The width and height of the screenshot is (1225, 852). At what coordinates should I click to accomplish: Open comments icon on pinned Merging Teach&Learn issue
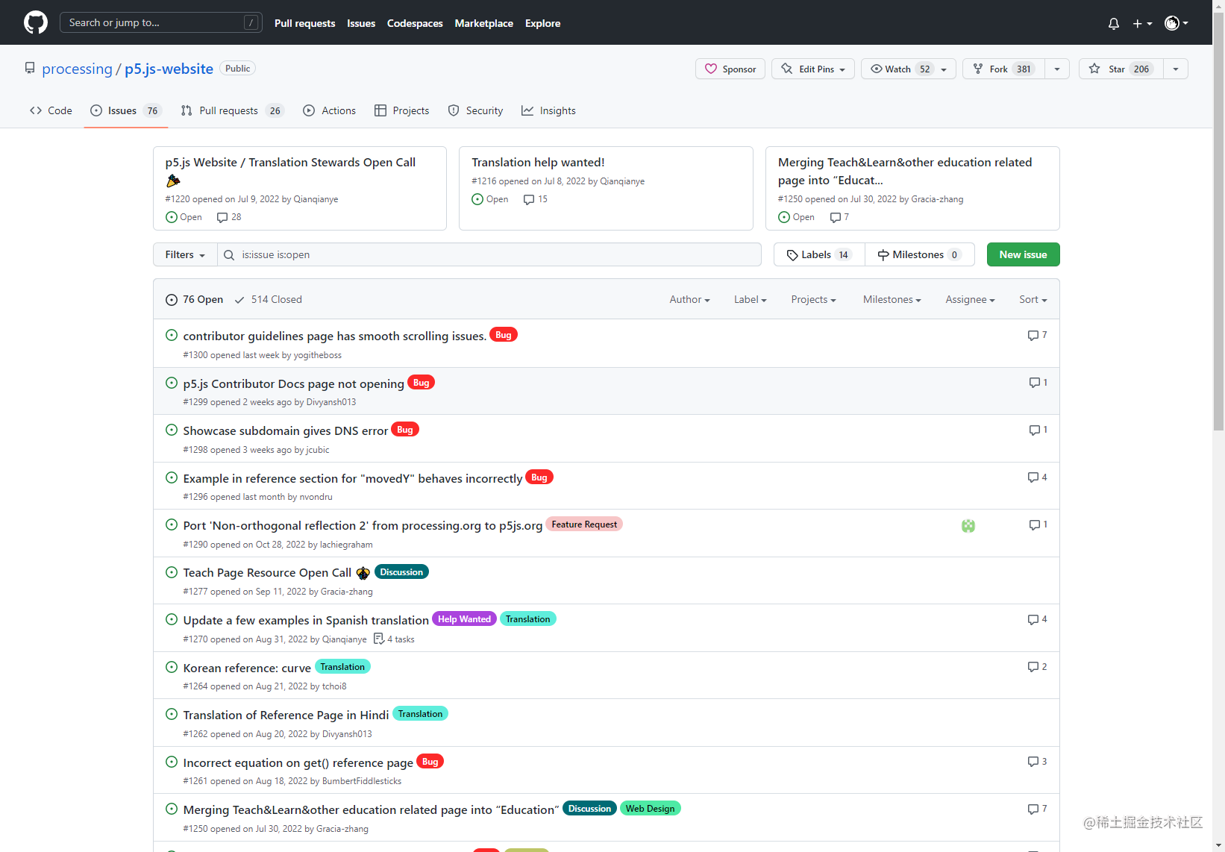click(839, 217)
